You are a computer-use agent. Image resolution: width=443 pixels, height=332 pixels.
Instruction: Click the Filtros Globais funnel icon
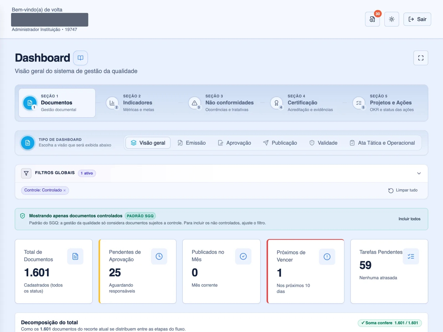click(x=26, y=173)
